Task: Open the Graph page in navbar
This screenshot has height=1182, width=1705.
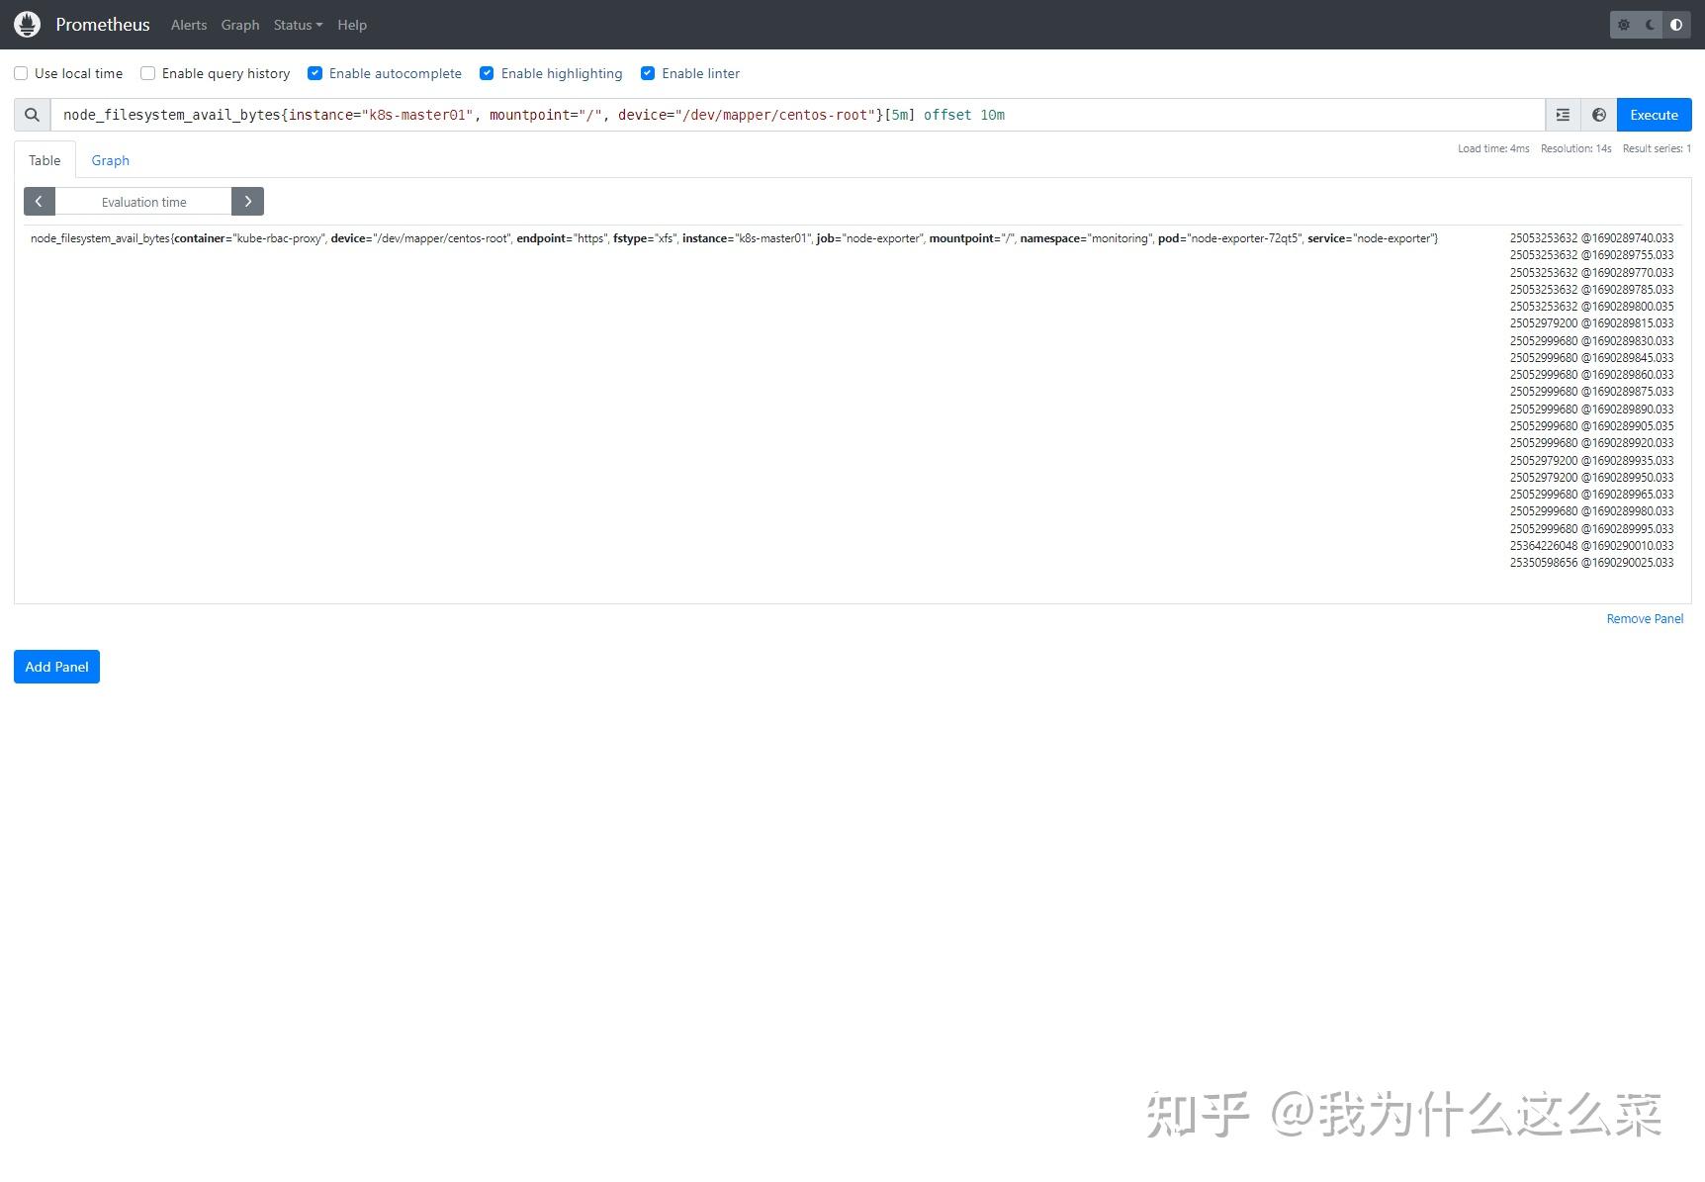Action: 240,25
